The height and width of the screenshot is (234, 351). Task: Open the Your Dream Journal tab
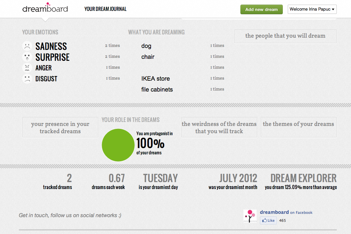[105, 9]
